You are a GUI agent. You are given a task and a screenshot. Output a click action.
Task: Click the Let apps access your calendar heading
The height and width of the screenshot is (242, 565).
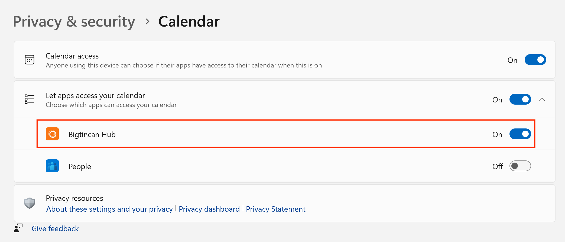95,95
